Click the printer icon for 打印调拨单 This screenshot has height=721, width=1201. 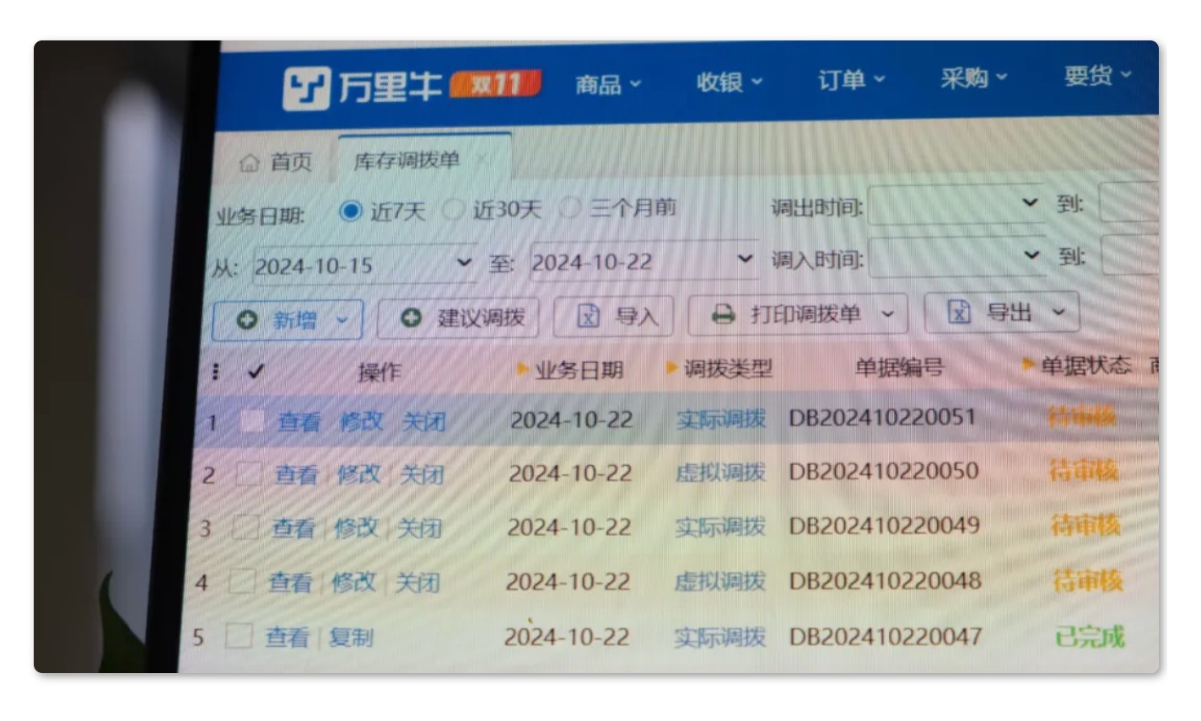coord(723,314)
